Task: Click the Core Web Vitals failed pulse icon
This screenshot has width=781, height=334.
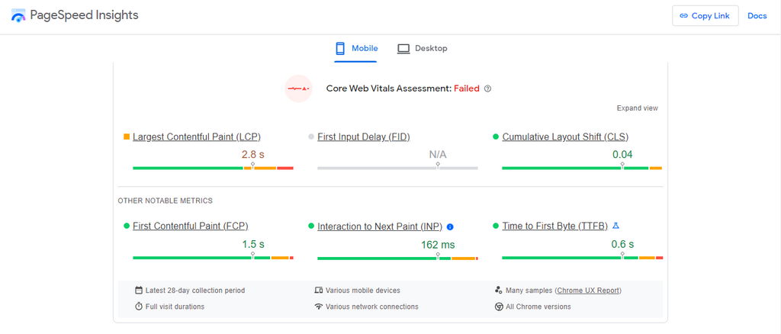Action: tap(298, 88)
